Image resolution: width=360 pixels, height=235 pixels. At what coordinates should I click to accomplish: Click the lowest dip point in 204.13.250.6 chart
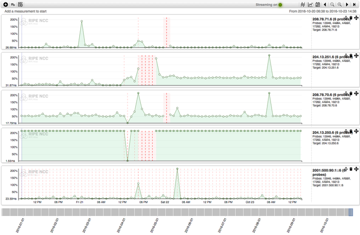click(x=128, y=161)
